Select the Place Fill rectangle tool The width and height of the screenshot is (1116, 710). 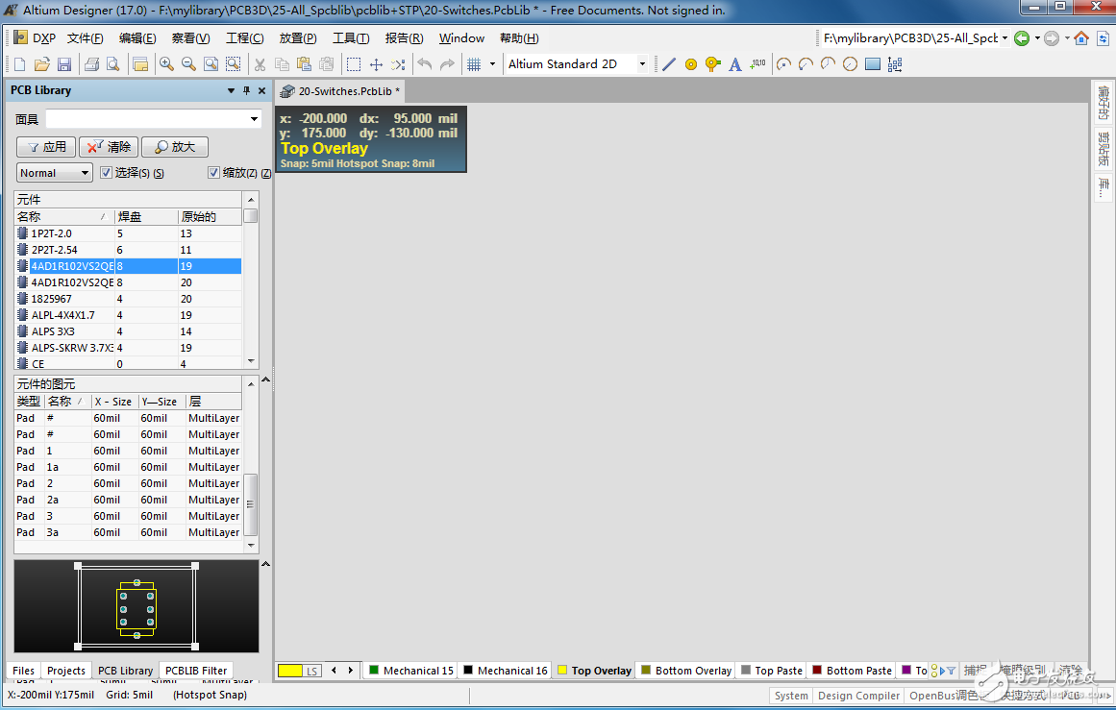pyautogui.click(x=873, y=64)
